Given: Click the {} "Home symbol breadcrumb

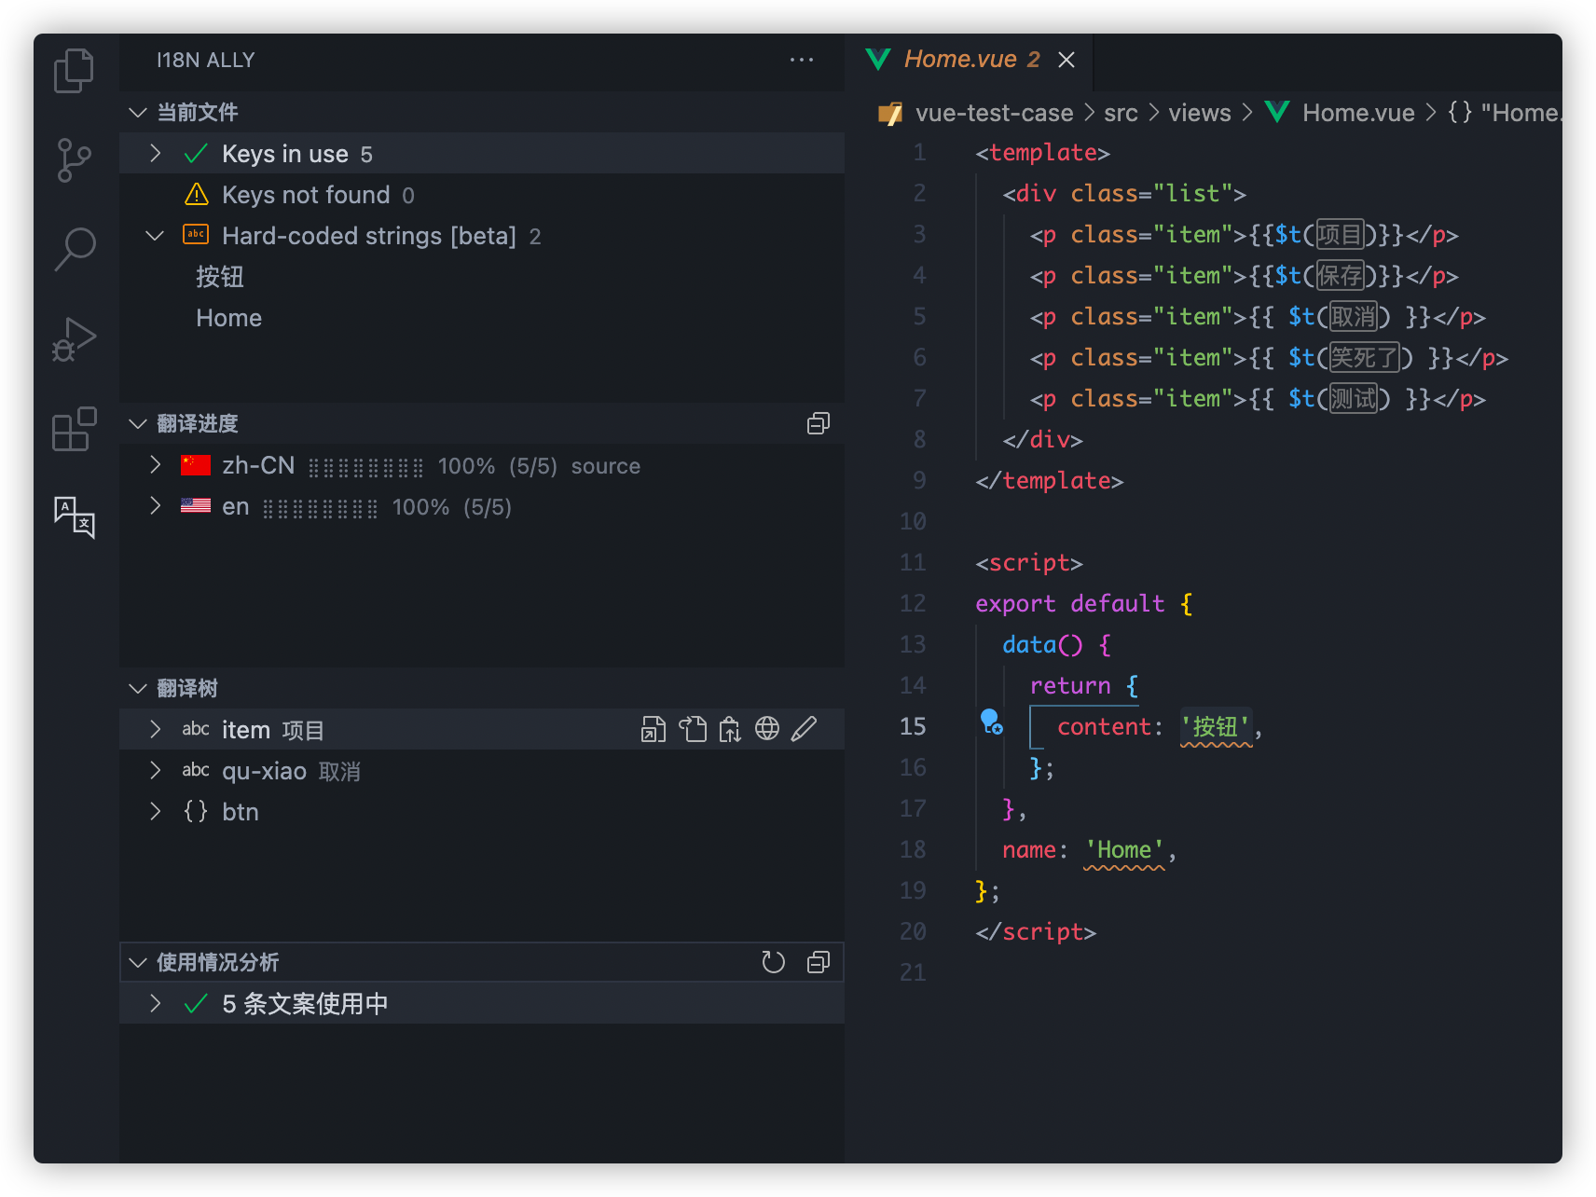Looking at the screenshot, I should tap(1505, 113).
